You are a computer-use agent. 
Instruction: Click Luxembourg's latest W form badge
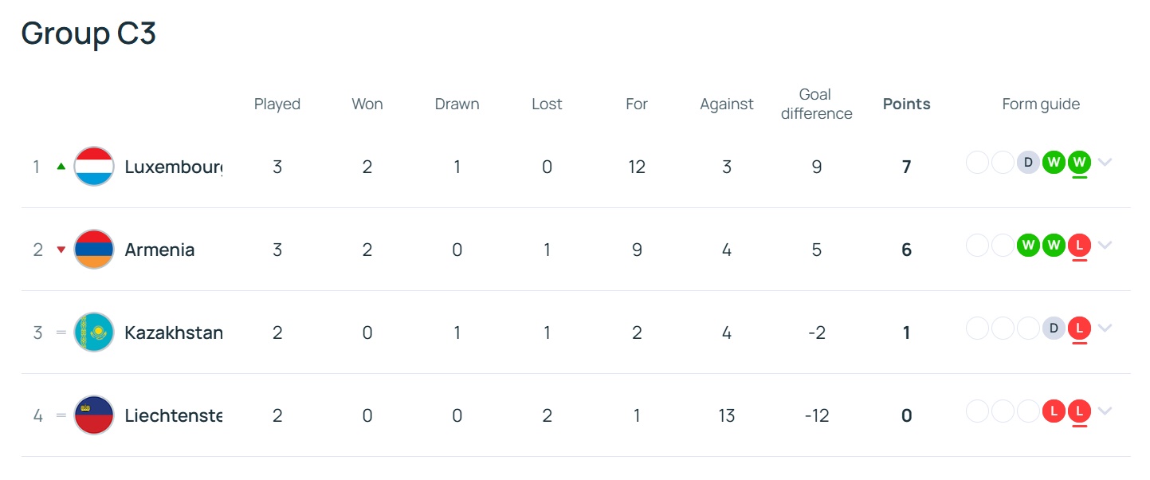coord(1079,163)
